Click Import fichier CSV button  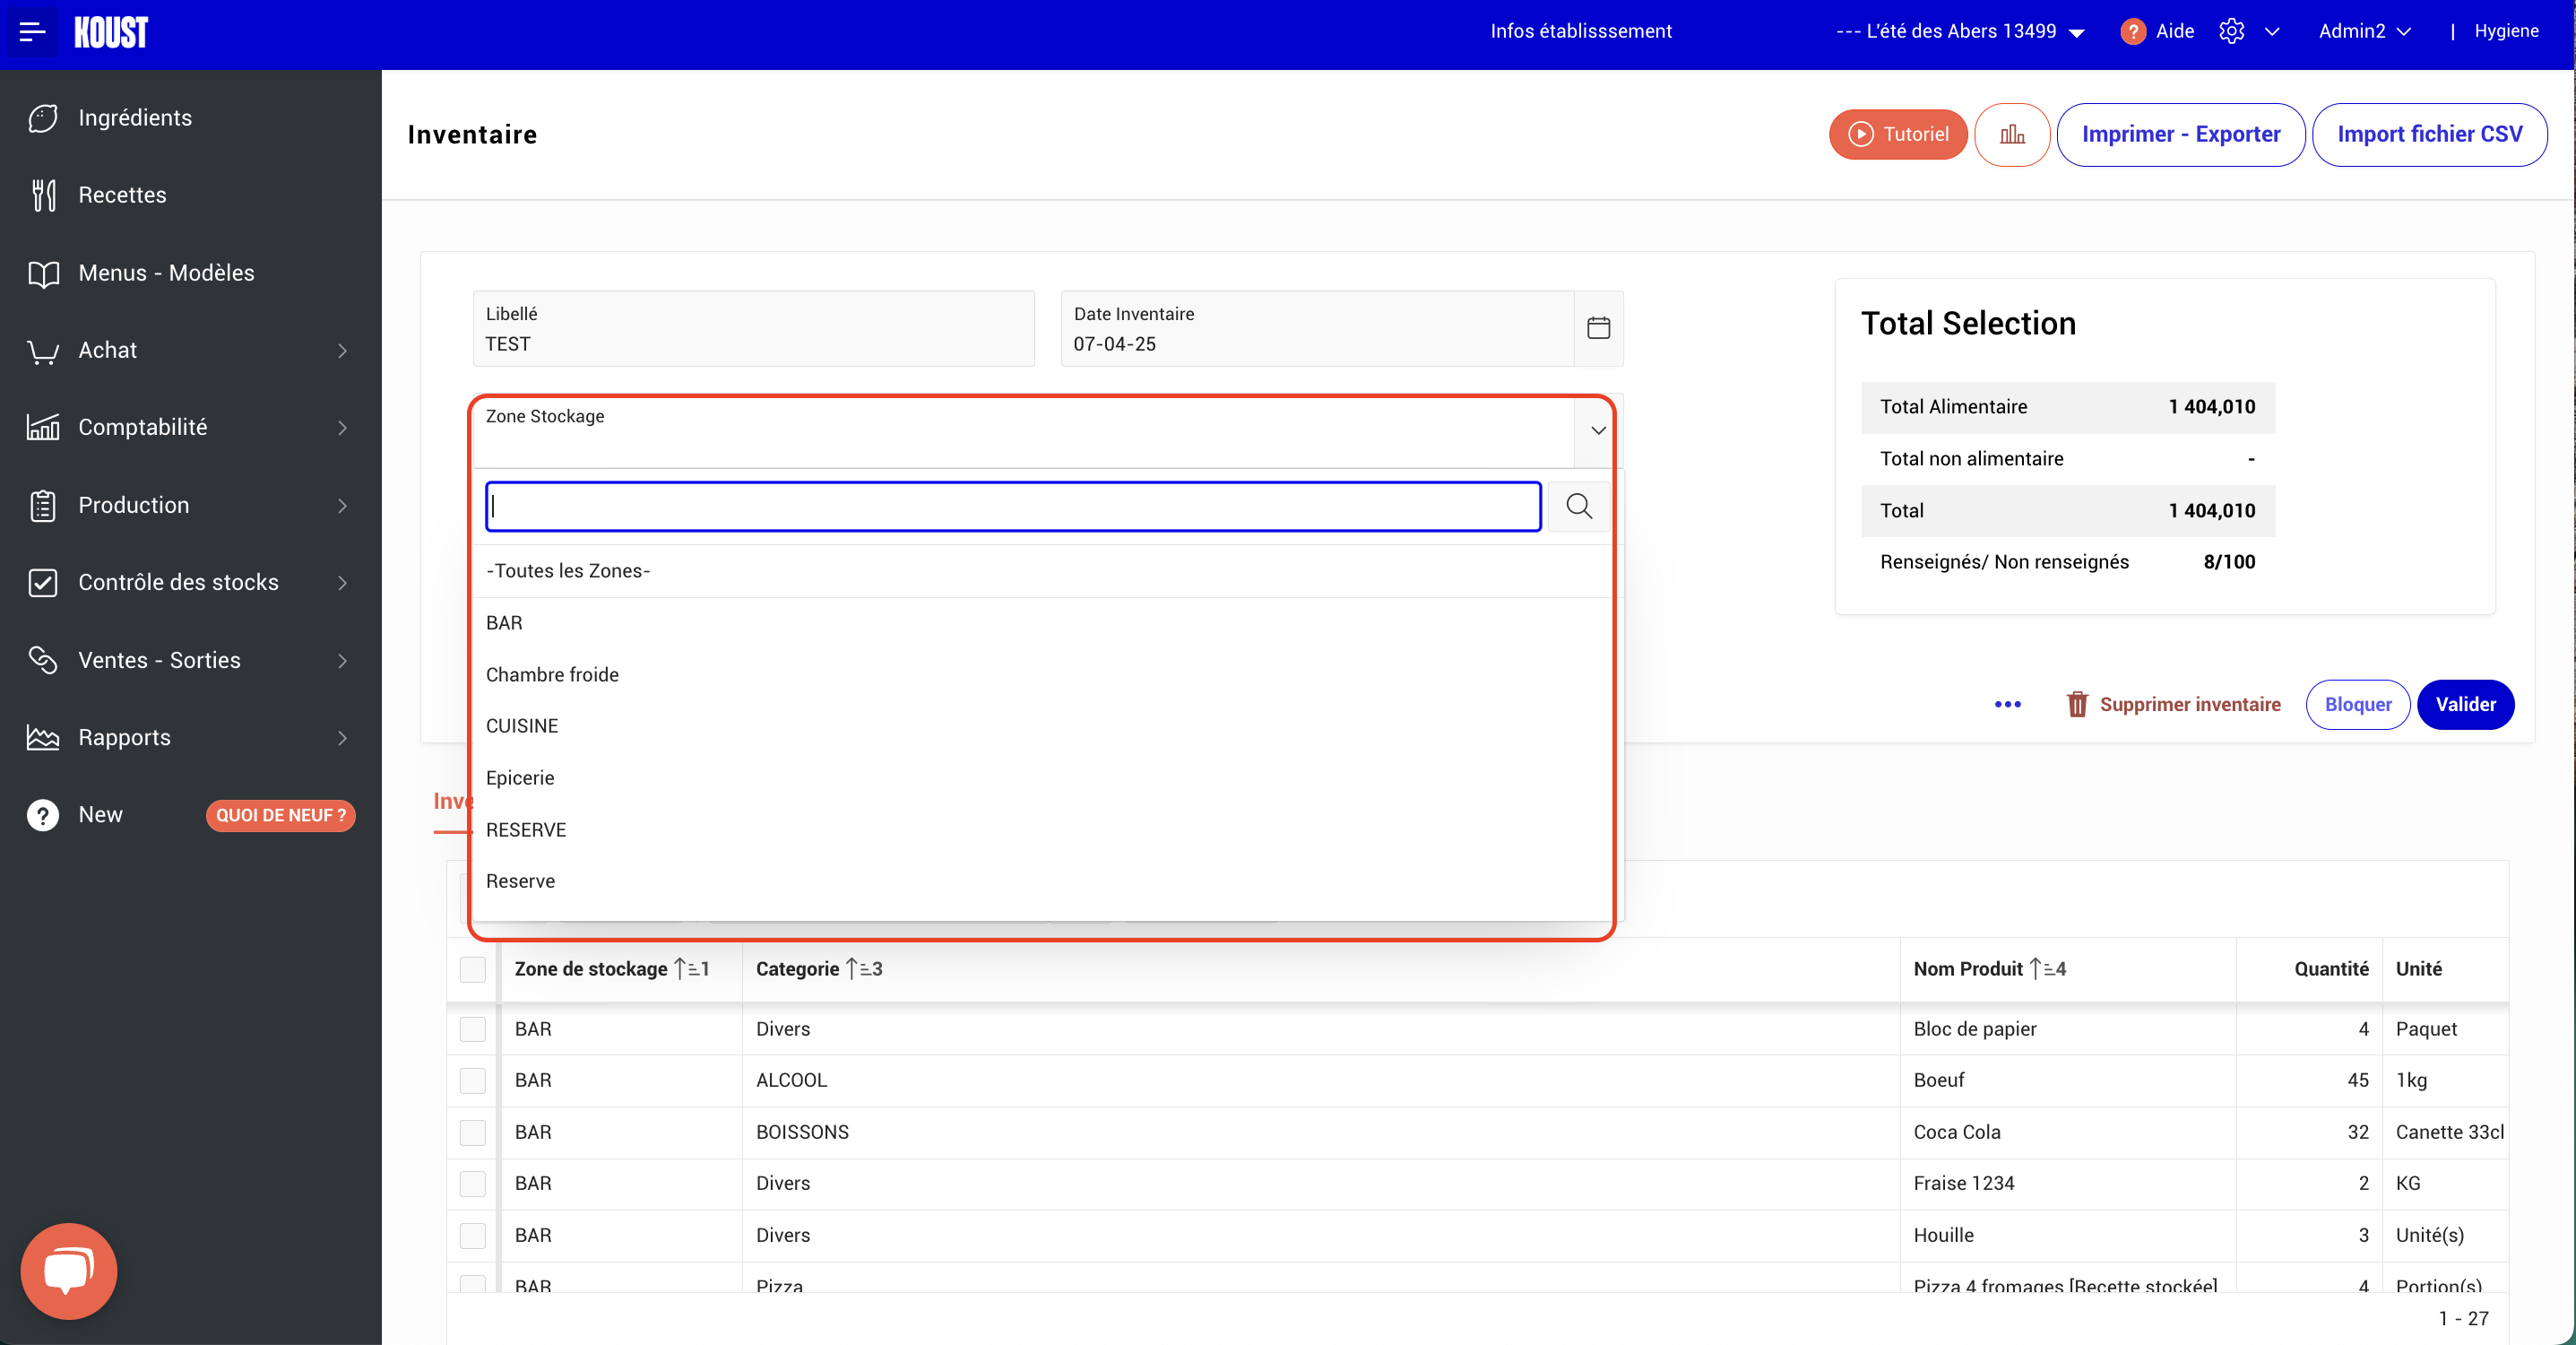coord(2430,134)
